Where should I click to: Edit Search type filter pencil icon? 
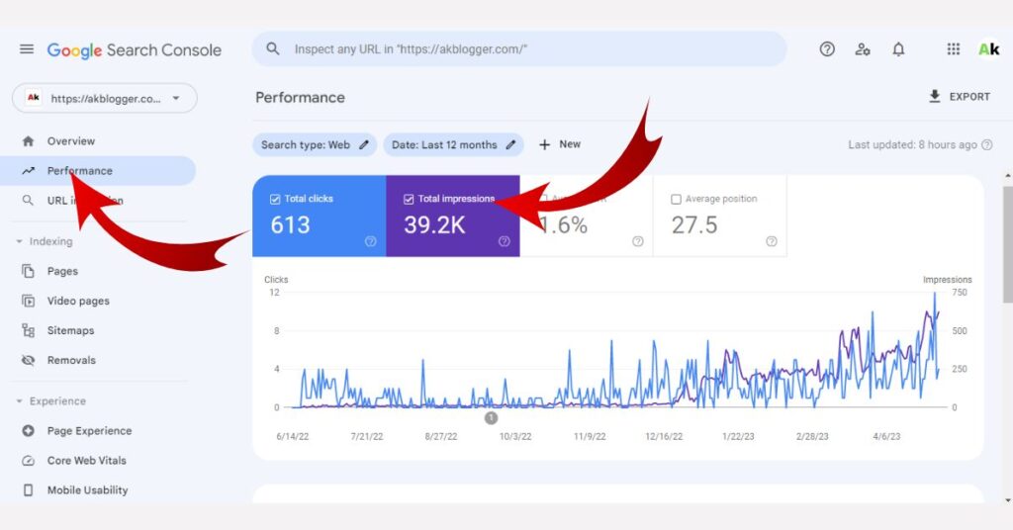pyautogui.click(x=364, y=144)
